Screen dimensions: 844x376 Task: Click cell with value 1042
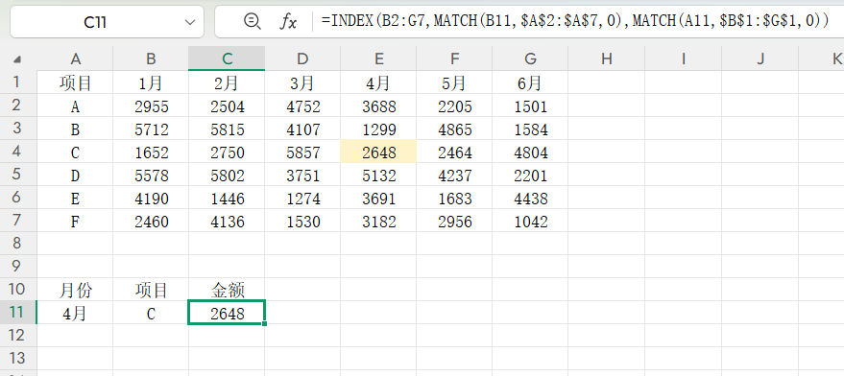531,221
